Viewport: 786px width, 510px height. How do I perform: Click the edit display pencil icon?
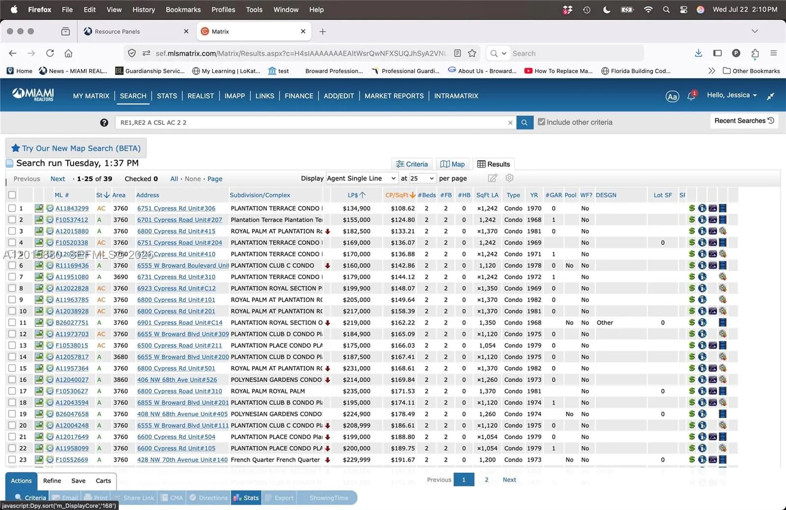pyautogui.click(x=493, y=178)
